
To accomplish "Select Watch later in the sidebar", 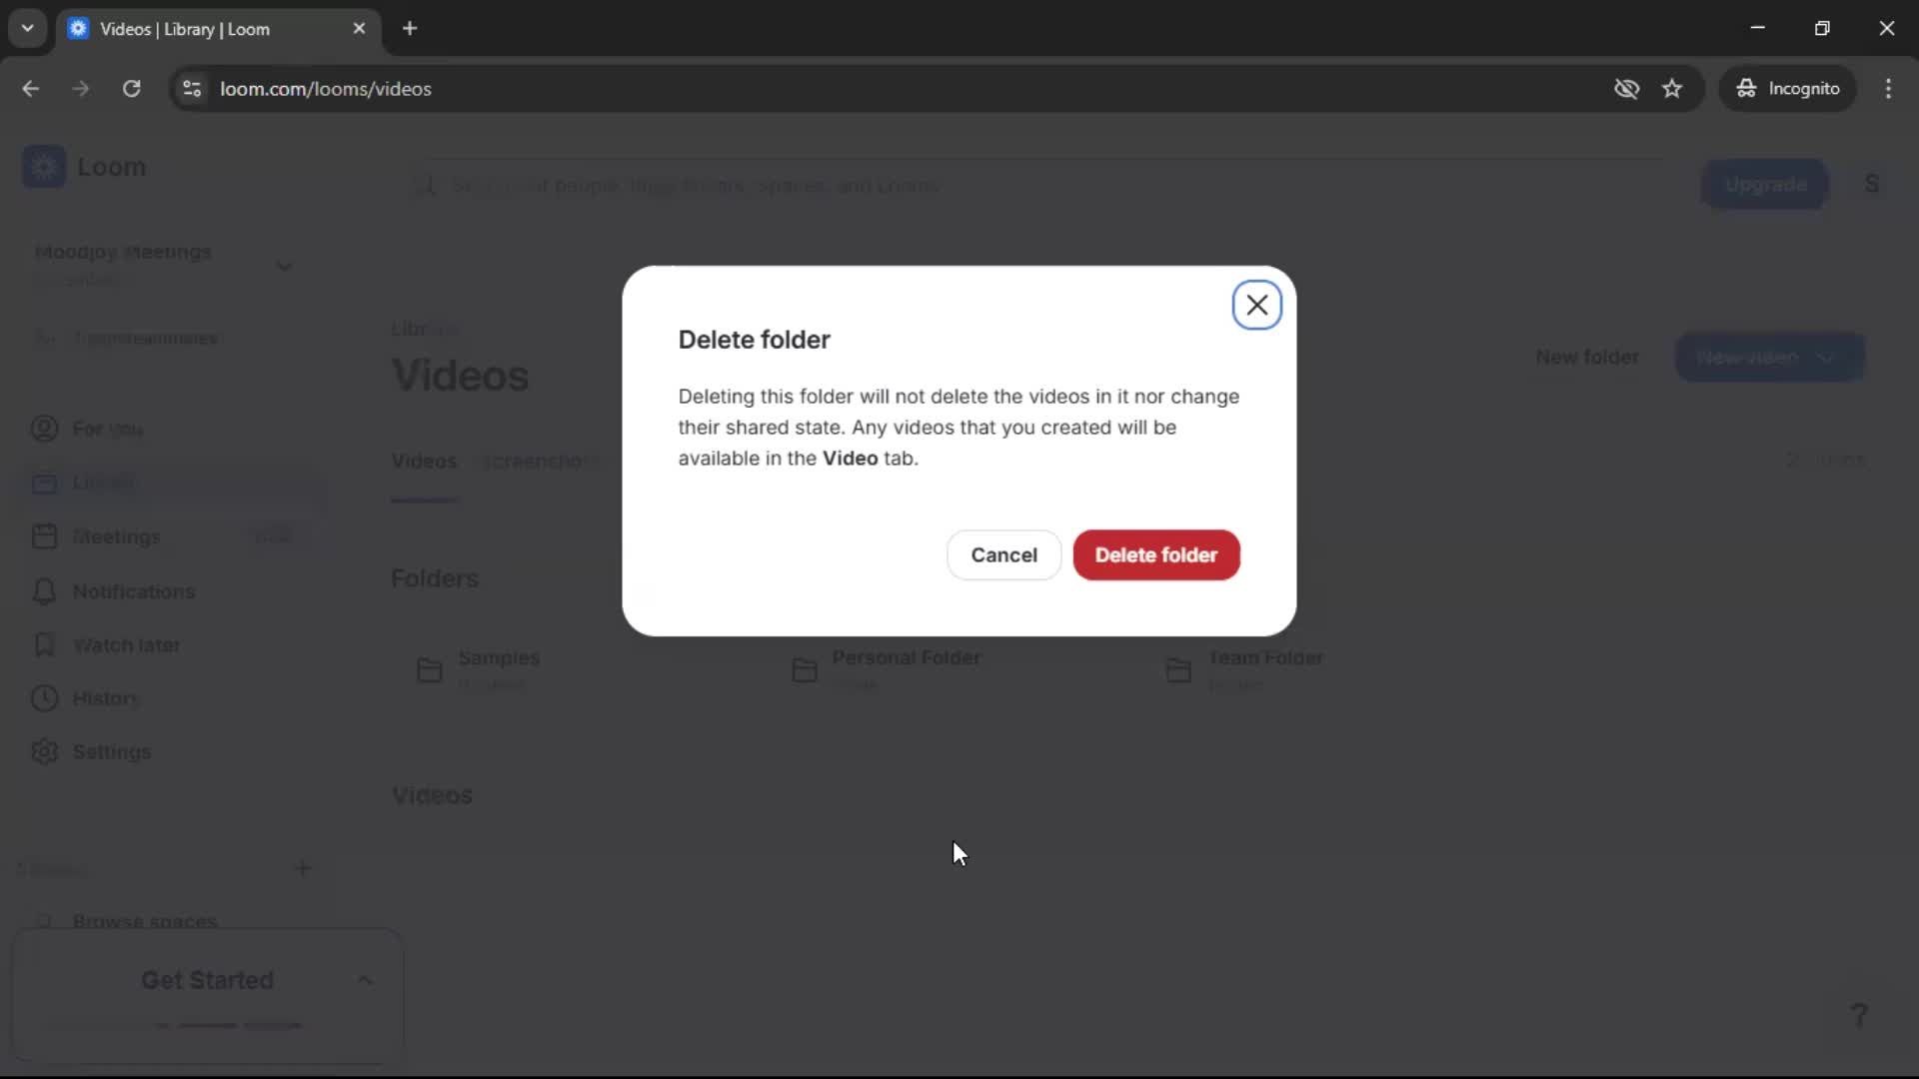I will tap(126, 645).
